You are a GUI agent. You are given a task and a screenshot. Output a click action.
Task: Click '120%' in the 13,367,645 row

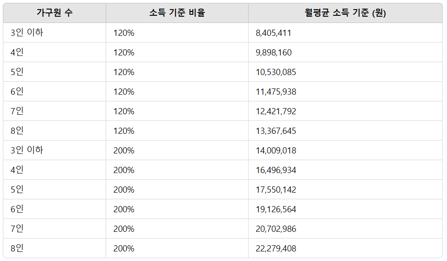(124, 131)
